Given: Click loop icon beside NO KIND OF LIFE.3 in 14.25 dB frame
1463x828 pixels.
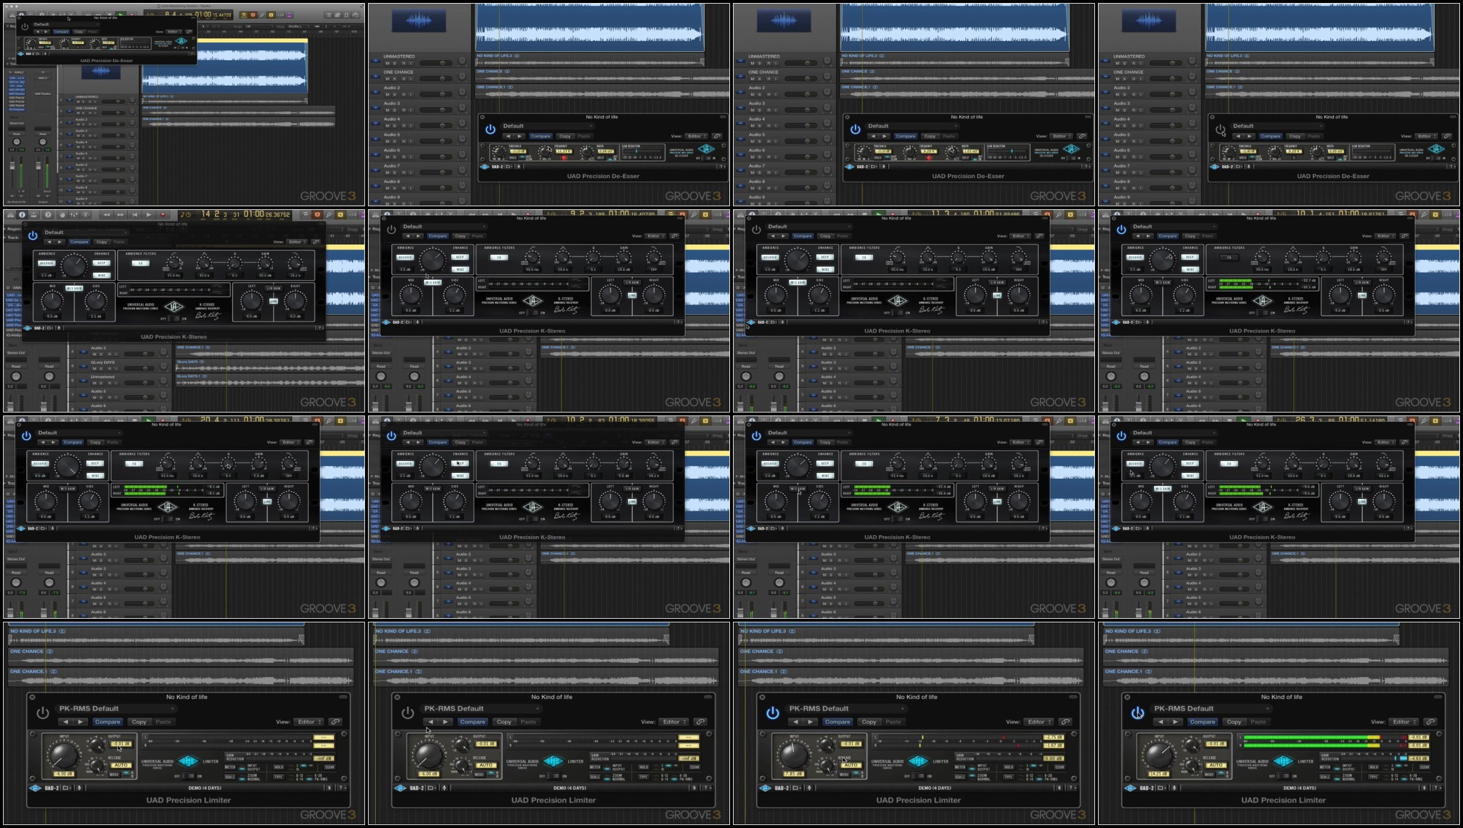Looking at the screenshot, I should [1157, 631].
